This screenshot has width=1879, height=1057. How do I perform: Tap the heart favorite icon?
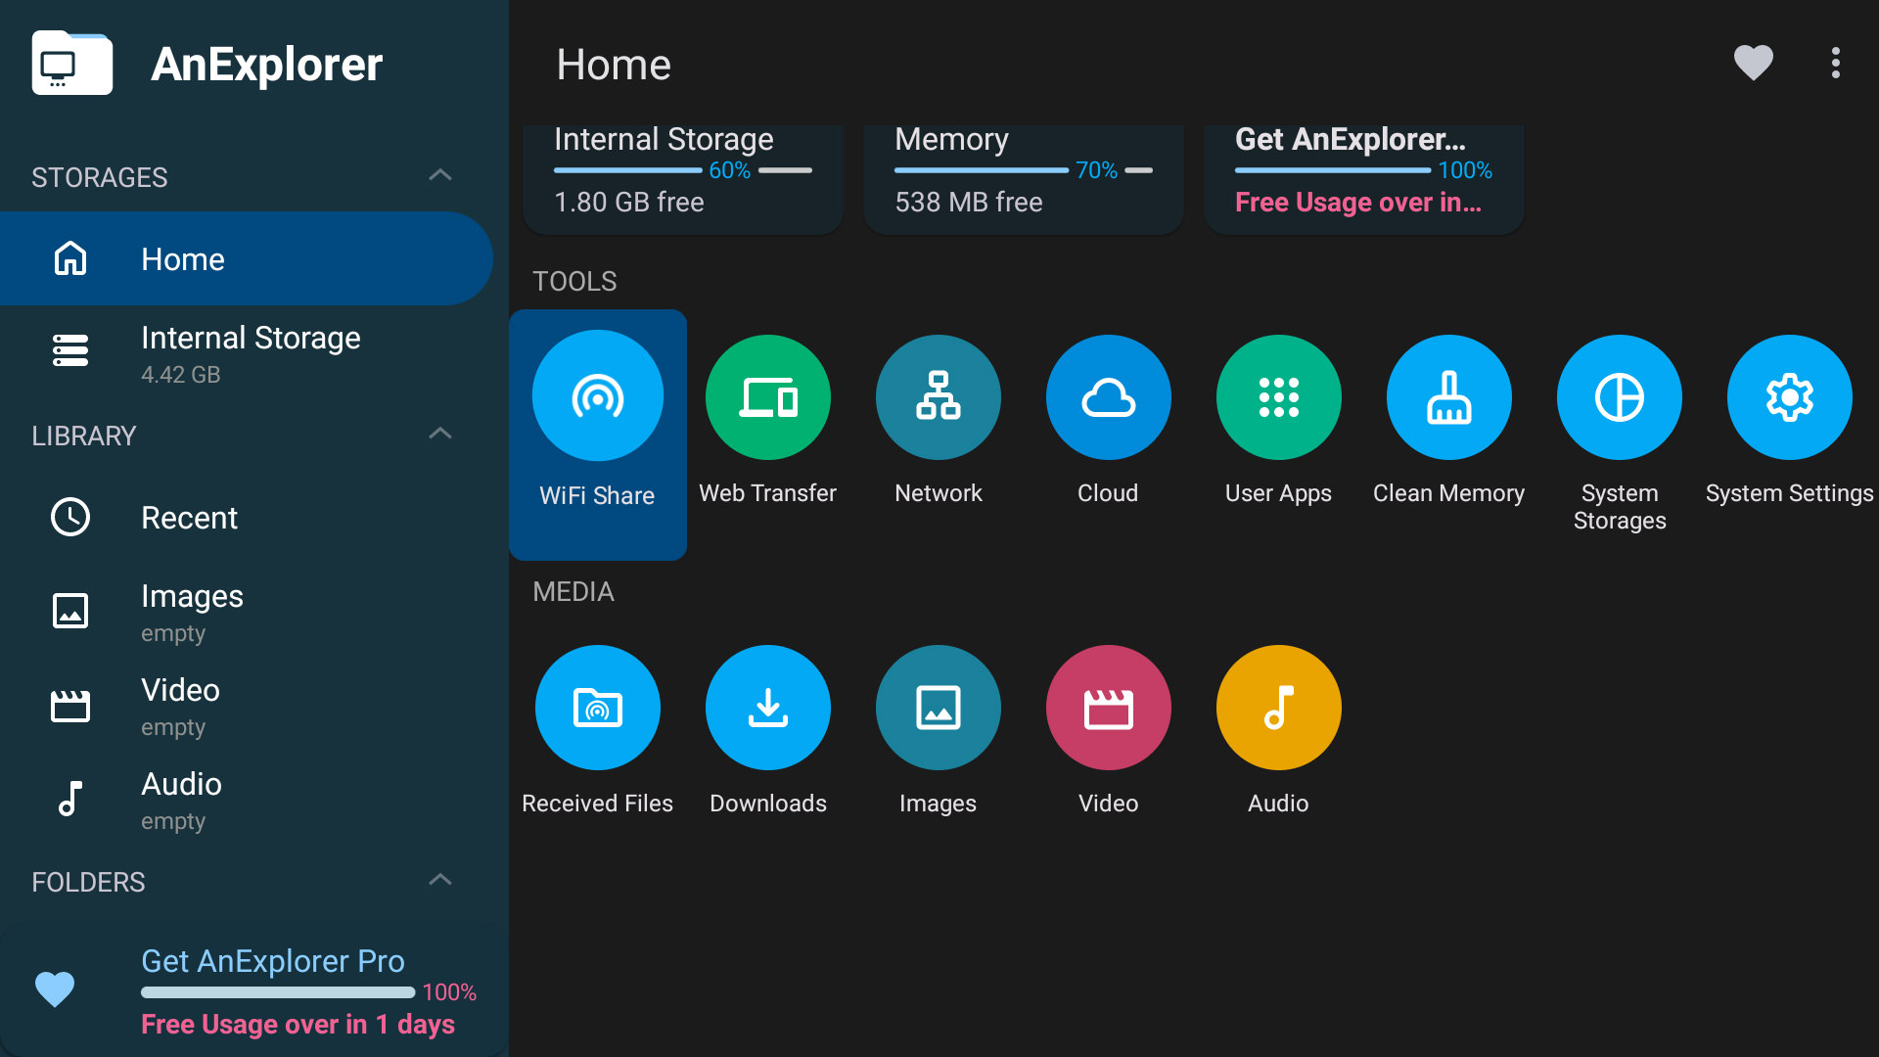1753,63
